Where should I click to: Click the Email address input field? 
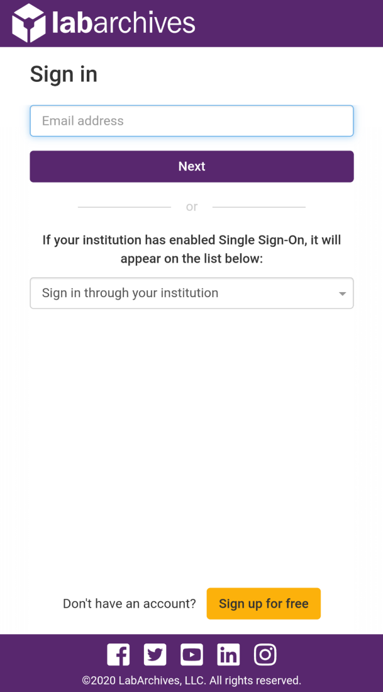coord(192,120)
